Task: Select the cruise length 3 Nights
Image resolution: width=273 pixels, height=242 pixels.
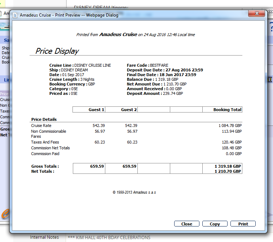Action: click(87, 79)
